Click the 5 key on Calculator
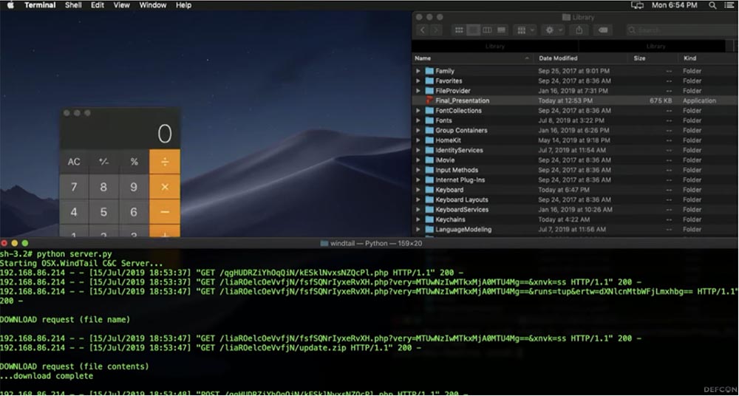The image size is (739, 396). [103, 212]
